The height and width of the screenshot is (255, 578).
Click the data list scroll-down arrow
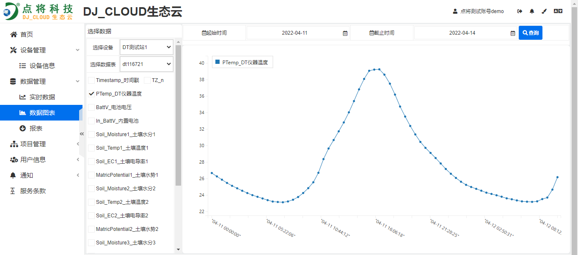point(178,250)
